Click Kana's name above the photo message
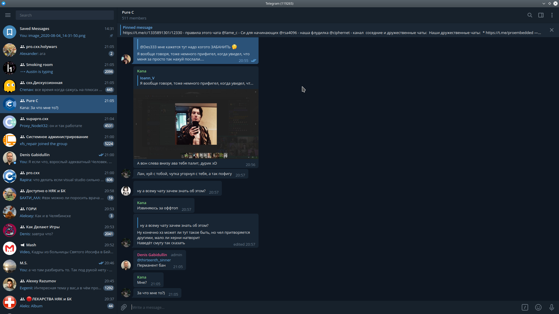This screenshot has height=314, width=559. point(142,71)
